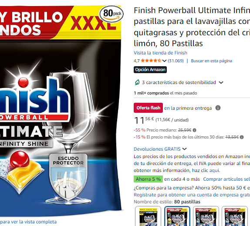Click the green sustainability leaf icon

[x=137, y=82]
